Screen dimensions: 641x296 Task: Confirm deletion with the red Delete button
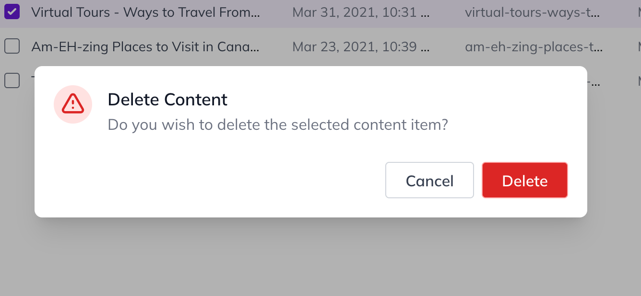(525, 180)
